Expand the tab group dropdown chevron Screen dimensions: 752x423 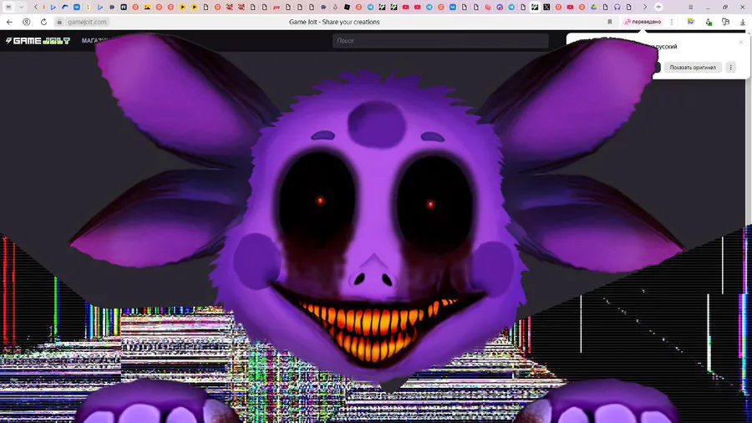21,8
